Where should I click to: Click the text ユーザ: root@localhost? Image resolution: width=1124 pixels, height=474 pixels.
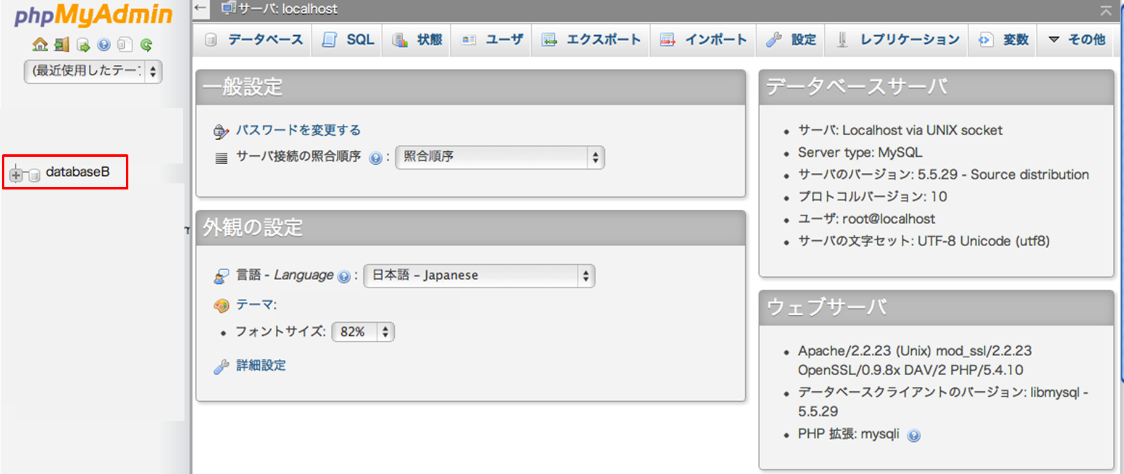click(866, 219)
